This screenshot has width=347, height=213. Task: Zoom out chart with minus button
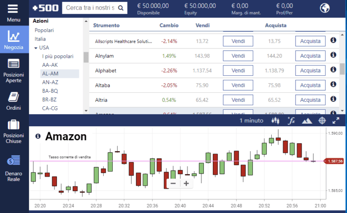(173, 184)
